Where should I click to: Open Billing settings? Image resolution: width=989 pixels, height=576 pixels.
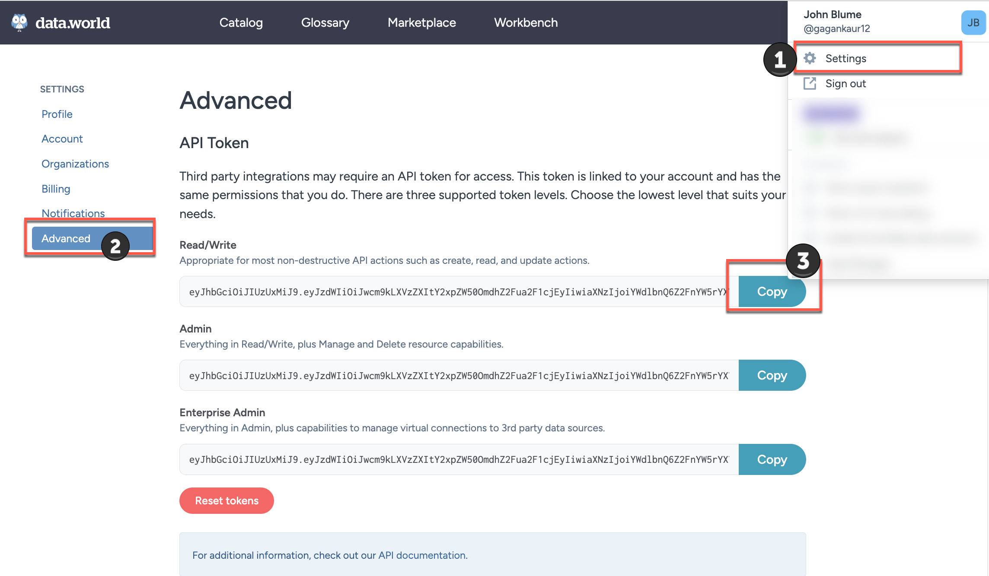[x=56, y=189]
